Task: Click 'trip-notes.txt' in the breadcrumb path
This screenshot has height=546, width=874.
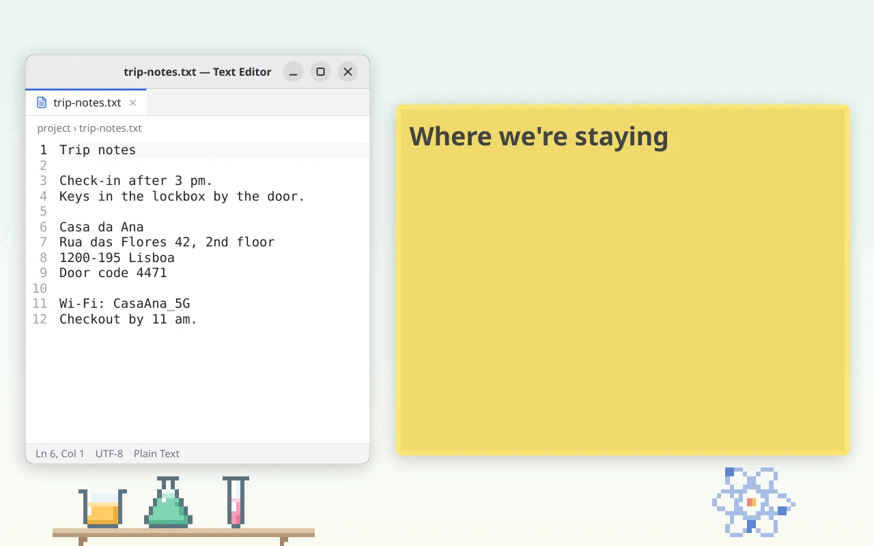Action: 111,128
